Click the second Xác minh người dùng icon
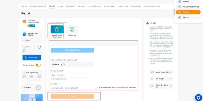The image size is (203, 101). pos(31,77)
